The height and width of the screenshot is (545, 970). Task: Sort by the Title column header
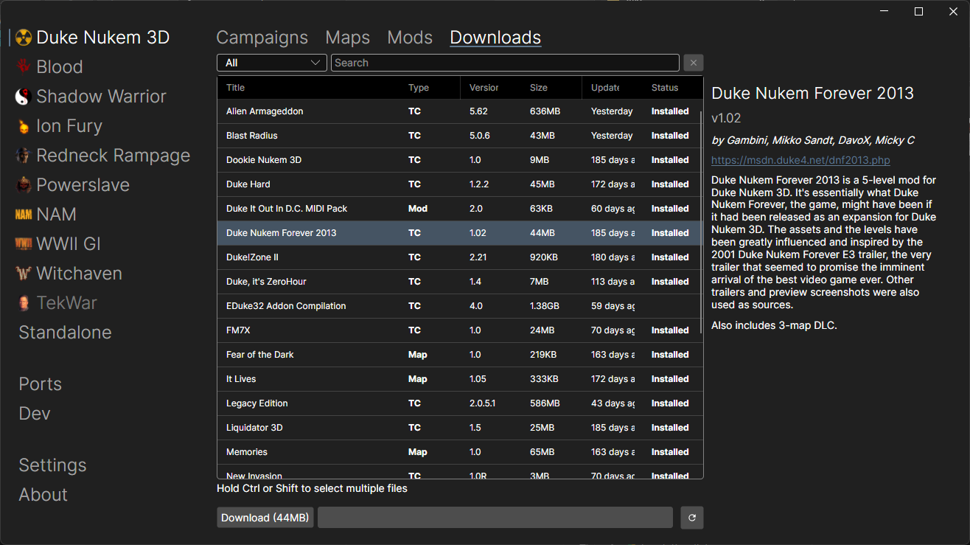(x=308, y=88)
